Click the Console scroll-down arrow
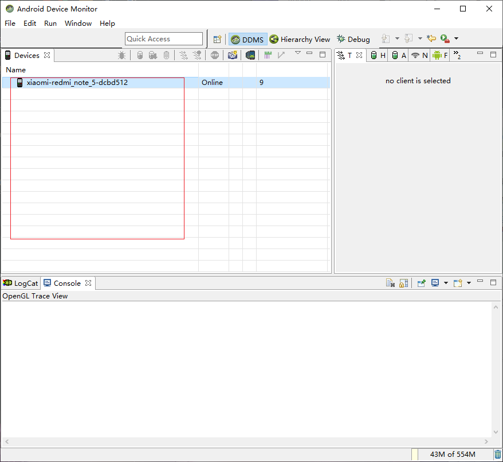The width and height of the screenshot is (503, 462). tap(496, 432)
